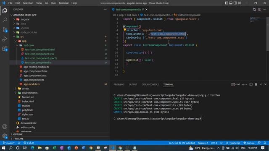Open the Terminal menu
Image resolution: width=269 pixels, height=151 pixels.
(x=63, y=3)
